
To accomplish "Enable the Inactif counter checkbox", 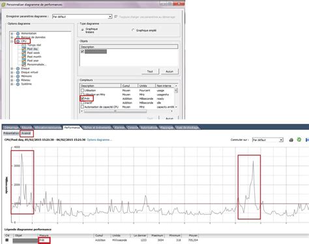I will [x=82, y=102].
